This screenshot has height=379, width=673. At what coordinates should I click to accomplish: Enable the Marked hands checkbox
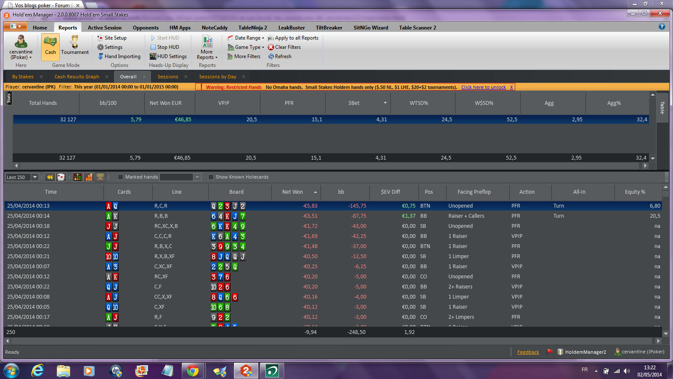(x=121, y=177)
